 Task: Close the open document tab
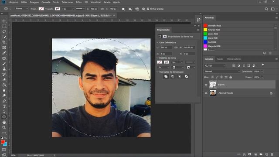tap(114, 16)
